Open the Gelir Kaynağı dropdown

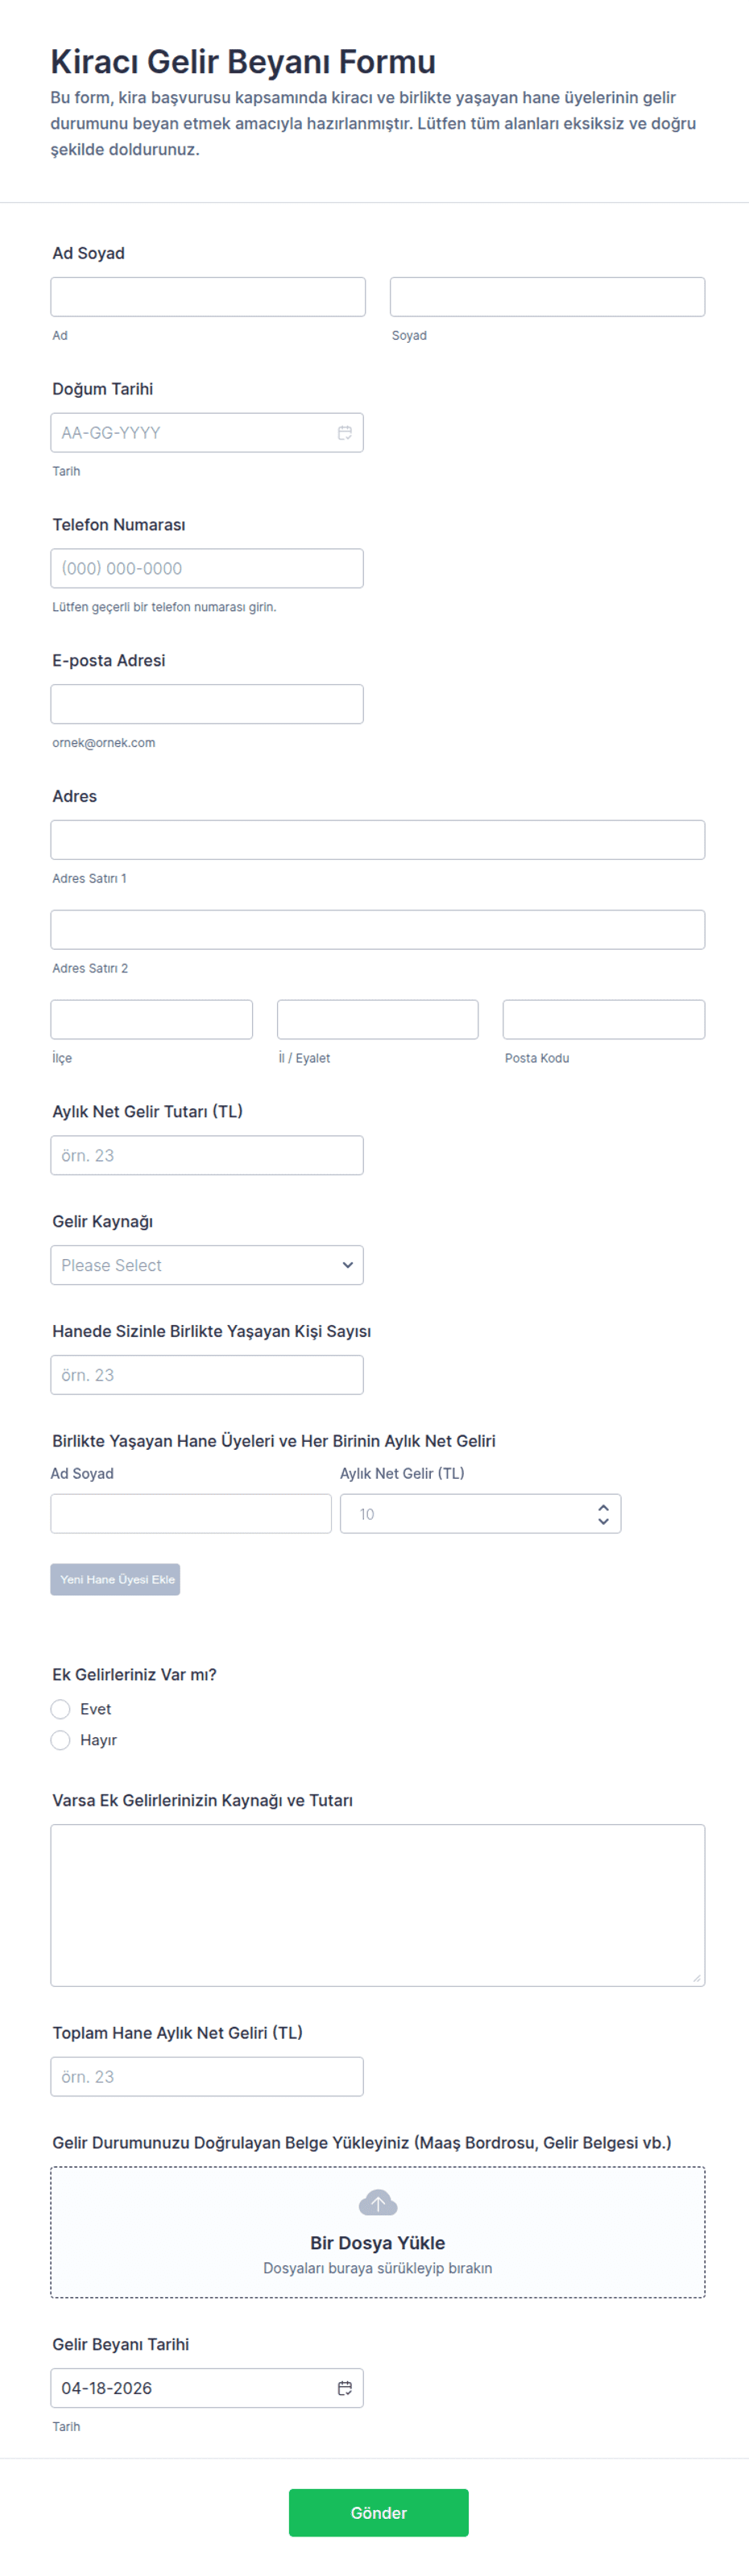click(207, 1265)
